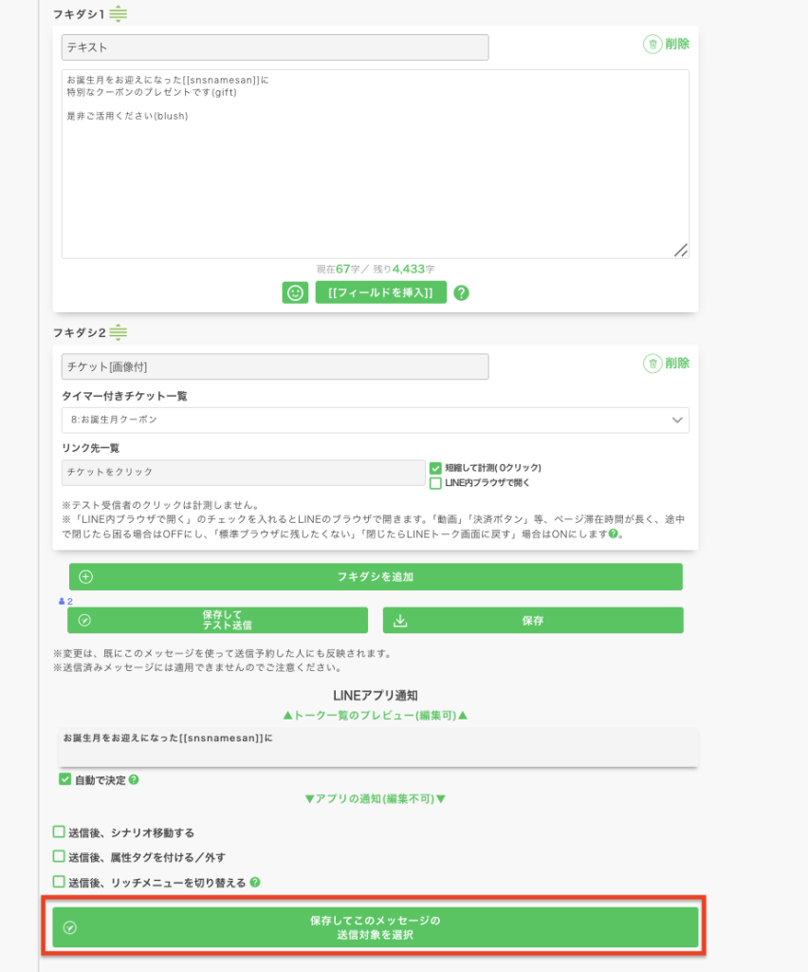
Task: Click the 削除 trash icon for フキダシ1
Action: pos(652,44)
